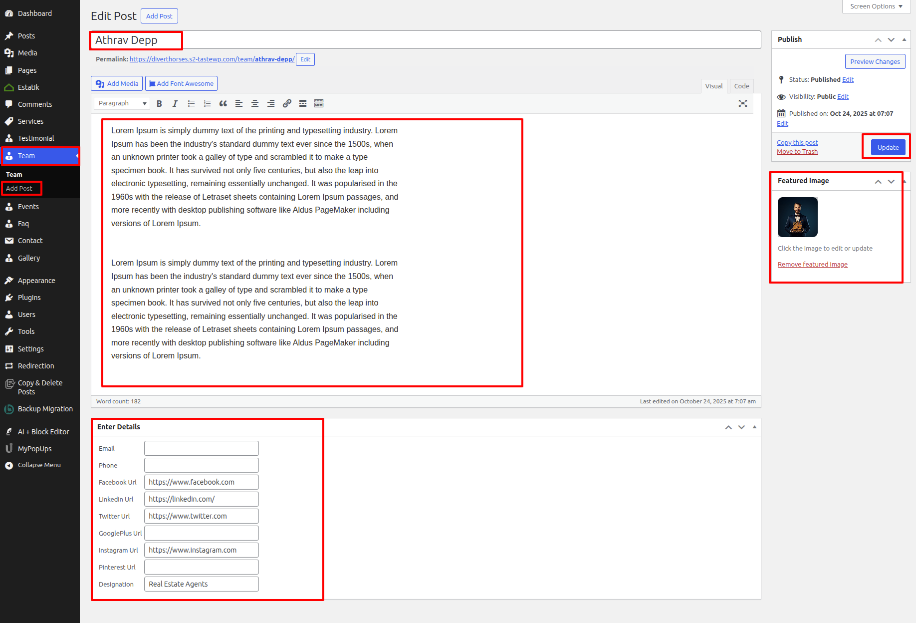Expand the Screen Options panel
This screenshot has height=623, width=916.
point(876,6)
